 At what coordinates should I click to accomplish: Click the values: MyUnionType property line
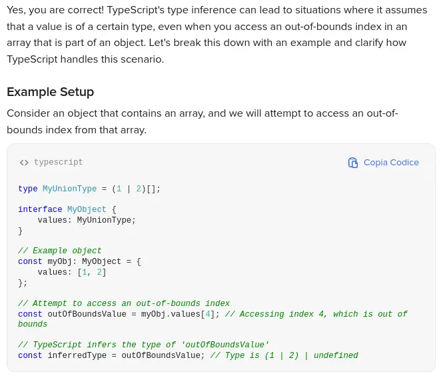point(87,220)
